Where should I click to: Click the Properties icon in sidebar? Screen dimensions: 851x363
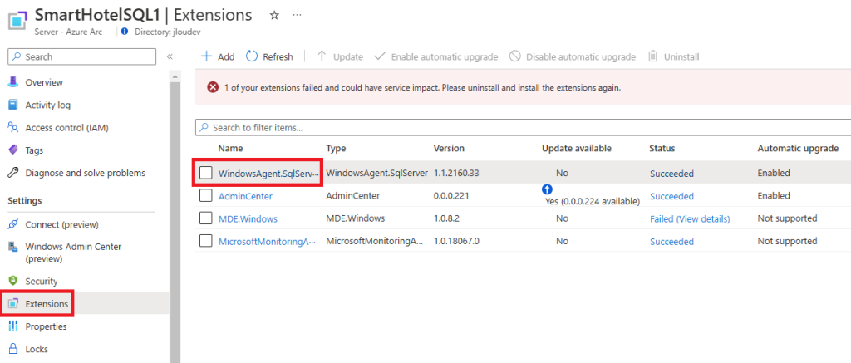(x=13, y=326)
